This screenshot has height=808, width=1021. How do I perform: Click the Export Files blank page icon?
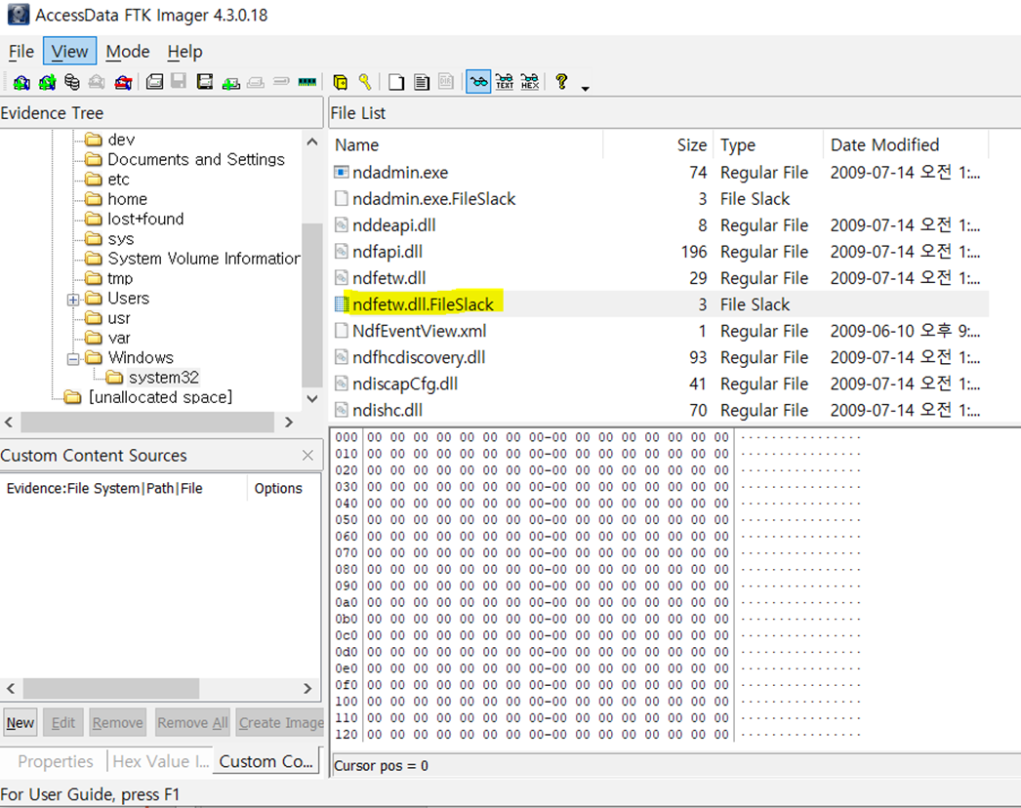[396, 82]
